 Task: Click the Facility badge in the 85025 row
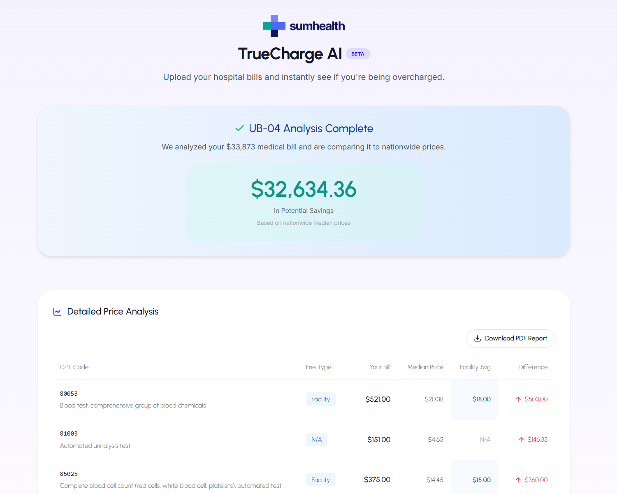click(x=321, y=480)
